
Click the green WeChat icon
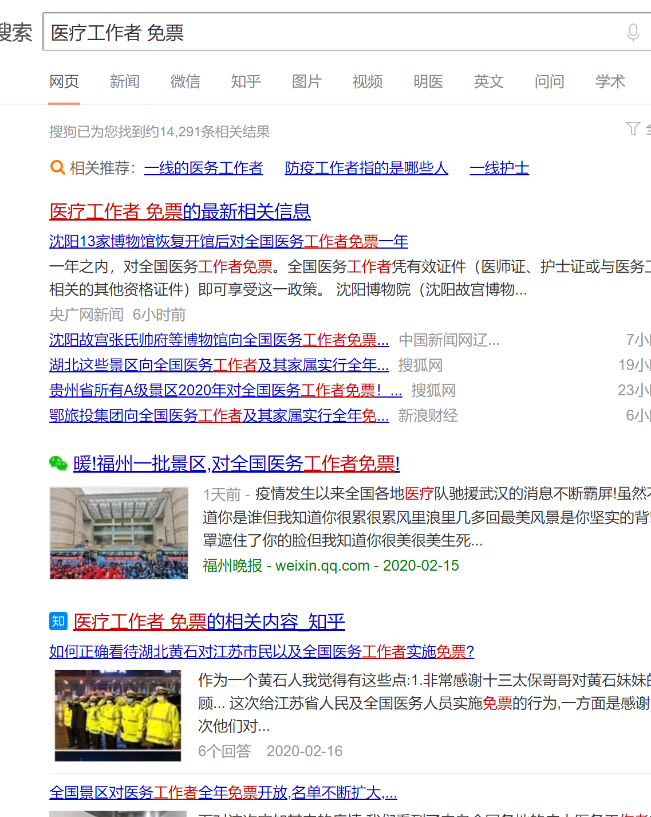coord(58,463)
